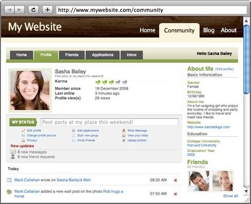Select the Inbox community tab

[x=132, y=55]
